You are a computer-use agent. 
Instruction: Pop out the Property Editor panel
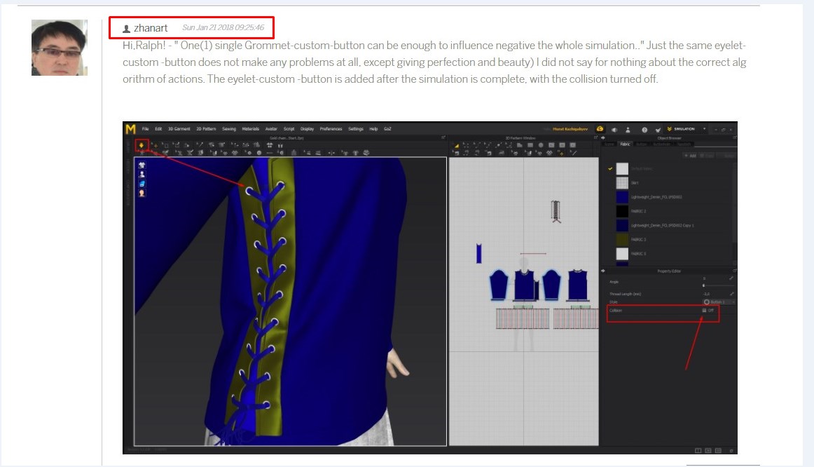735,271
